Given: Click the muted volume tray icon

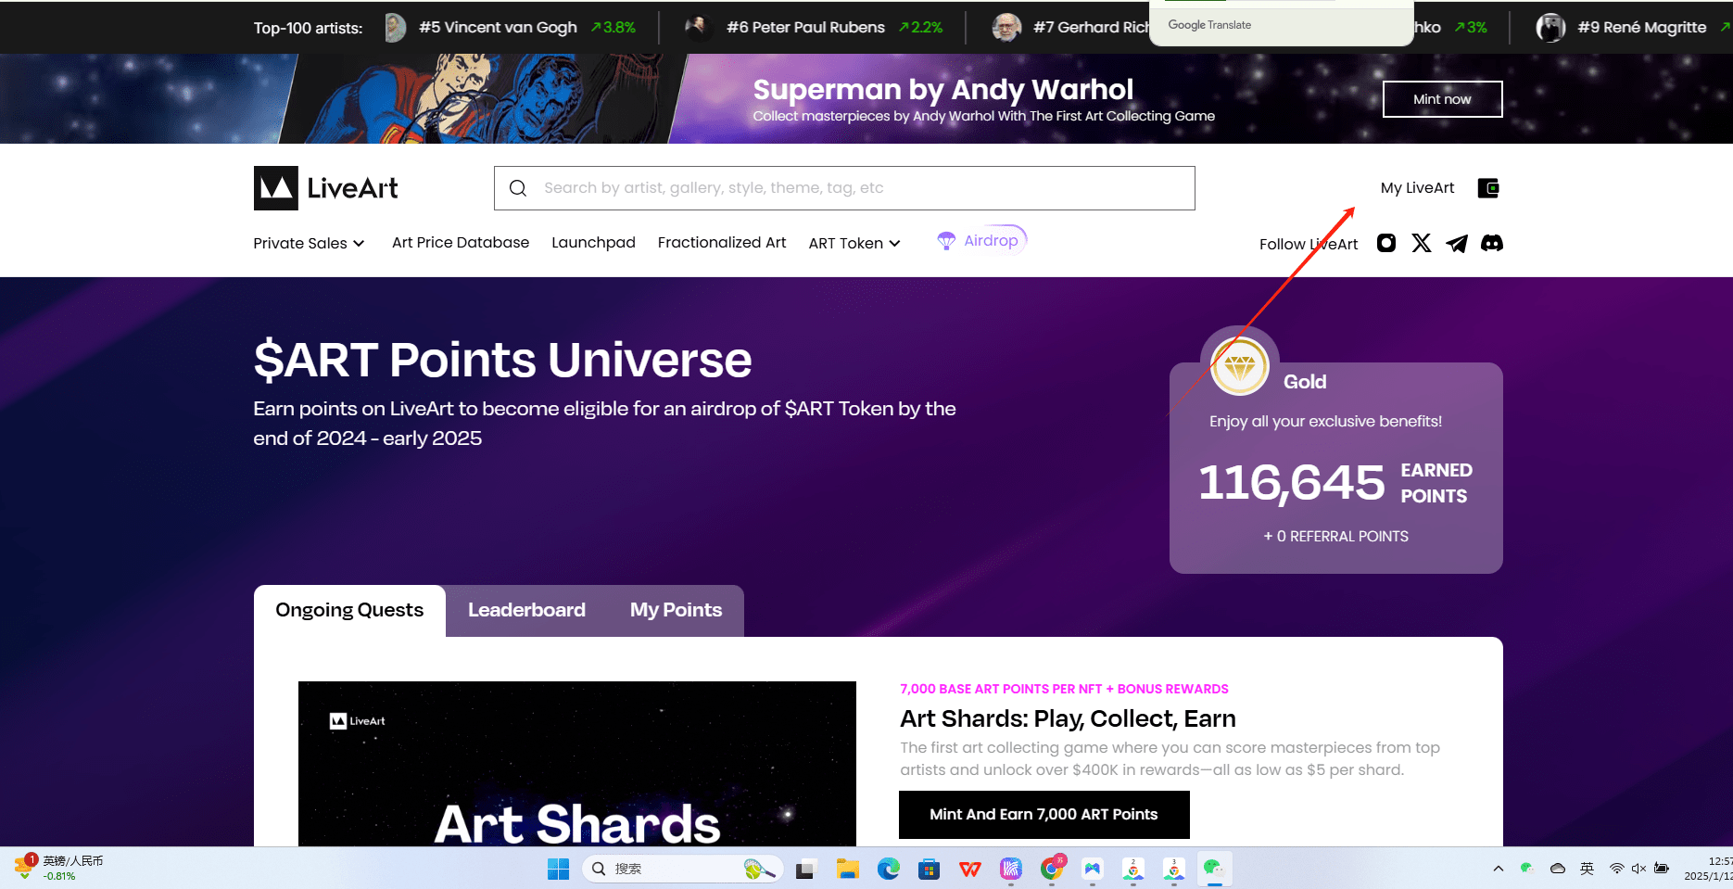Looking at the screenshot, I should pyautogui.click(x=1638, y=869).
